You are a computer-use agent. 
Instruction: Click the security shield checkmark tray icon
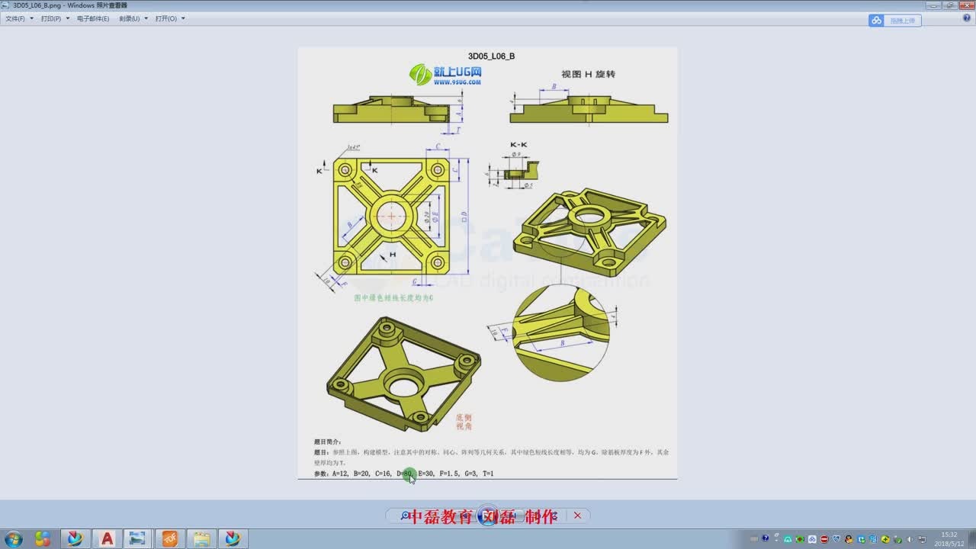(x=897, y=539)
